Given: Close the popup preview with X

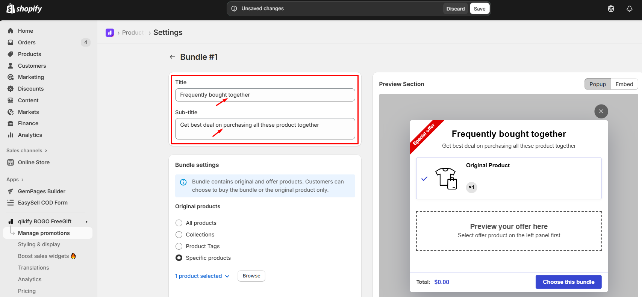Looking at the screenshot, I should point(601,111).
